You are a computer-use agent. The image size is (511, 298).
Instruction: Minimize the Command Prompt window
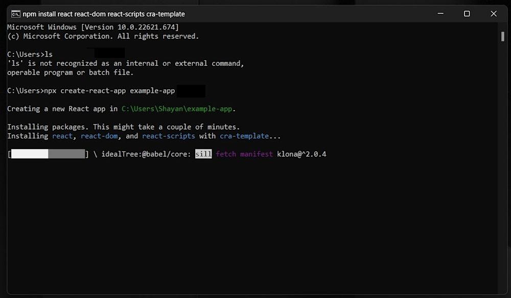tap(440, 14)
